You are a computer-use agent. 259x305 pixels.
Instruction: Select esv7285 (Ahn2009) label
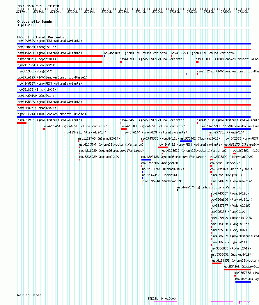click(225, 163)
